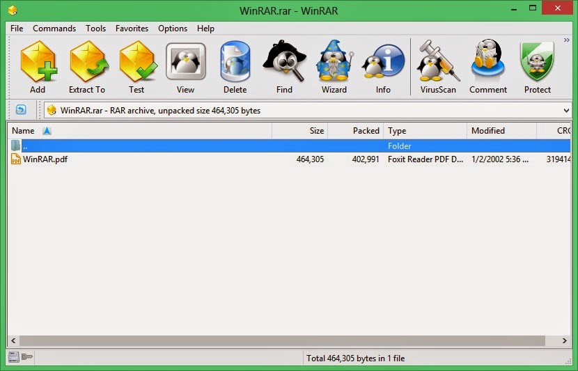The width and height of the screenshot is (578, 371).
Task: Sort by the Modified column header
Action: 501,131
